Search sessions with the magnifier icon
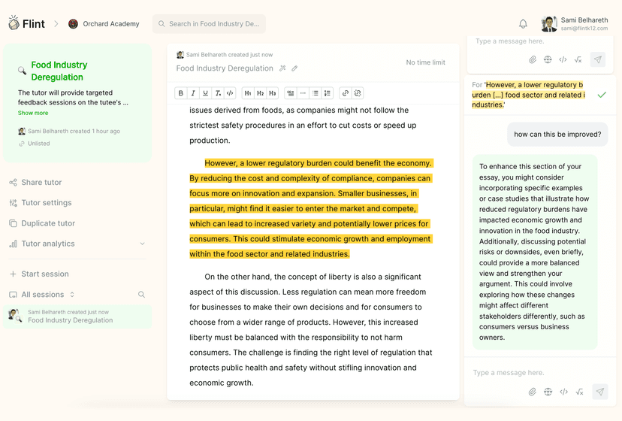The width and height of the screenshot is (622, 421). coord(141,294)
